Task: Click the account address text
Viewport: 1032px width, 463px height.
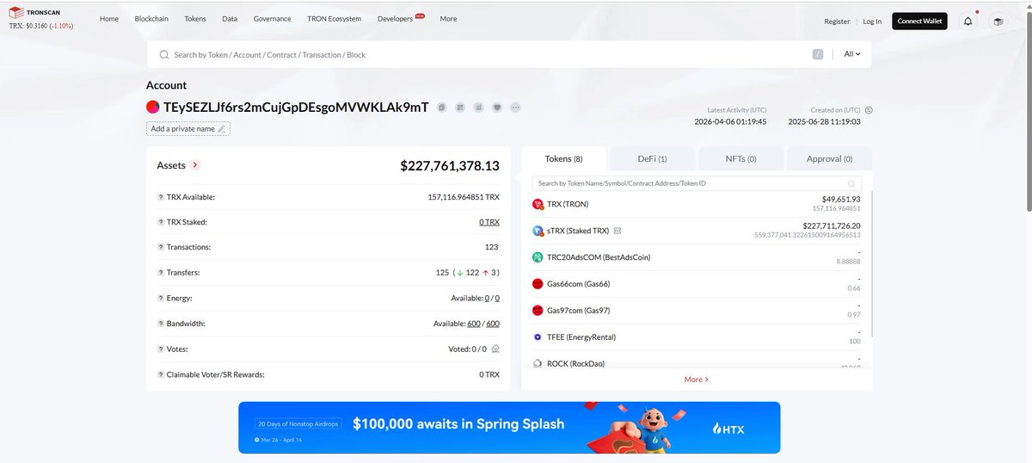Action: pyautogui.click(x=296, y=108)
